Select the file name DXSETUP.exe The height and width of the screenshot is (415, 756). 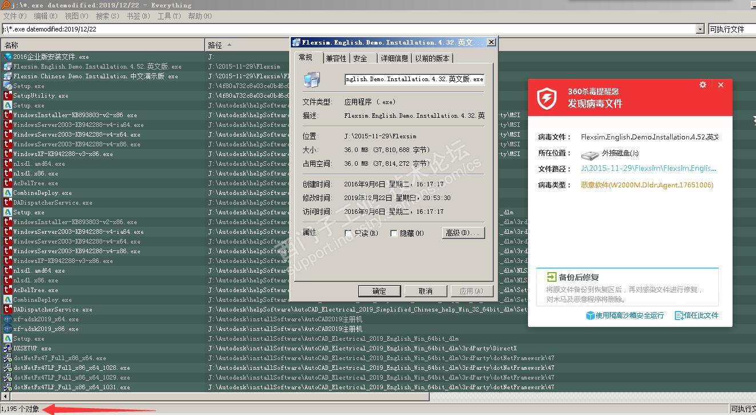click(32, 348)
